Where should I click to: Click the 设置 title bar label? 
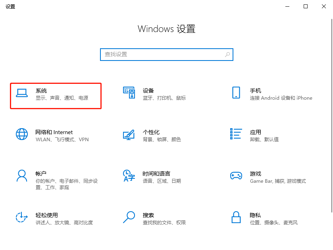pos(11,6)
